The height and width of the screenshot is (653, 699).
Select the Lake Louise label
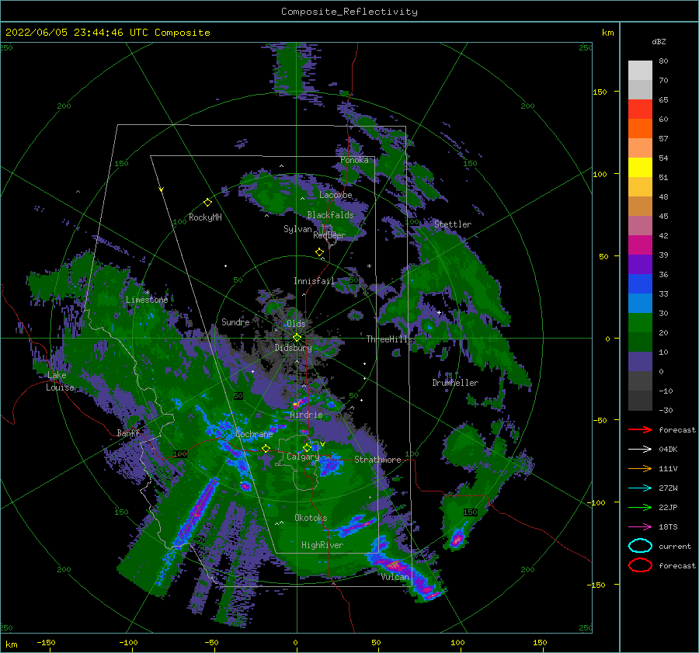(x=60, y=381)
